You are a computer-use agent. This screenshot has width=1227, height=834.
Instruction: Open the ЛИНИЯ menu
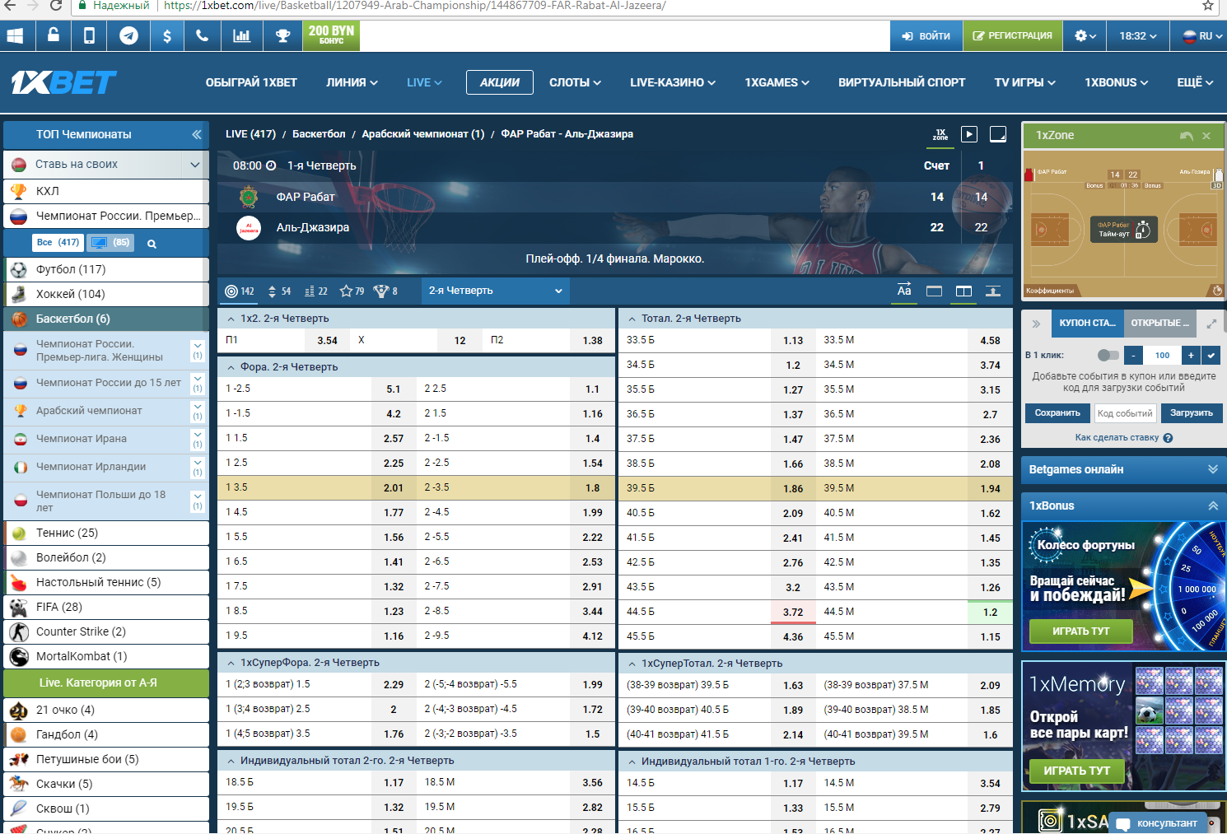tap(352, 82)
